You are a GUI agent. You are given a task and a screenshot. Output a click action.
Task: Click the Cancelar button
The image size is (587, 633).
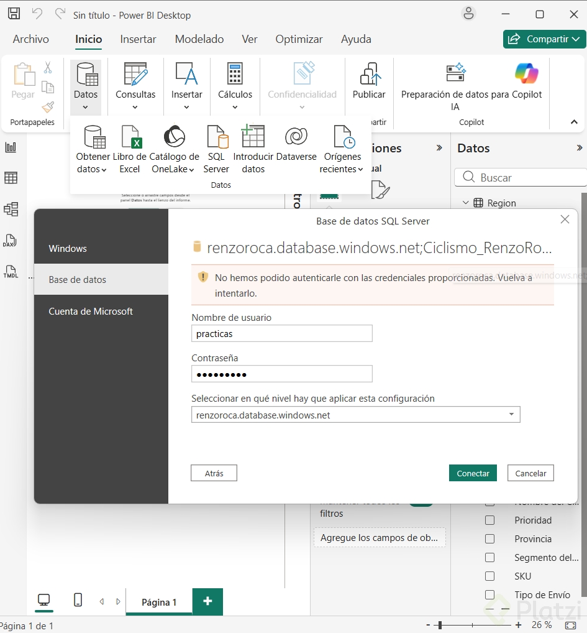click(530, 473)
